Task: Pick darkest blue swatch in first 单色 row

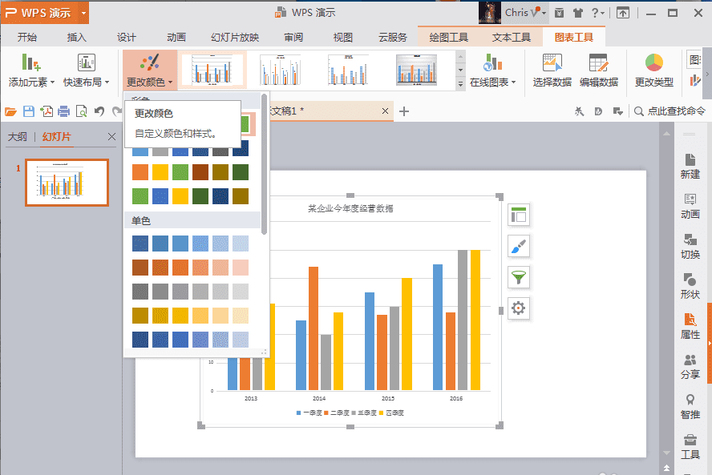Action: [x=140, y=244]
